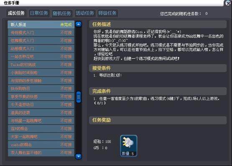This screenshot has height=166, width=232.
Task: Click the scroll up arrow in task list
Action: (79, 24)
